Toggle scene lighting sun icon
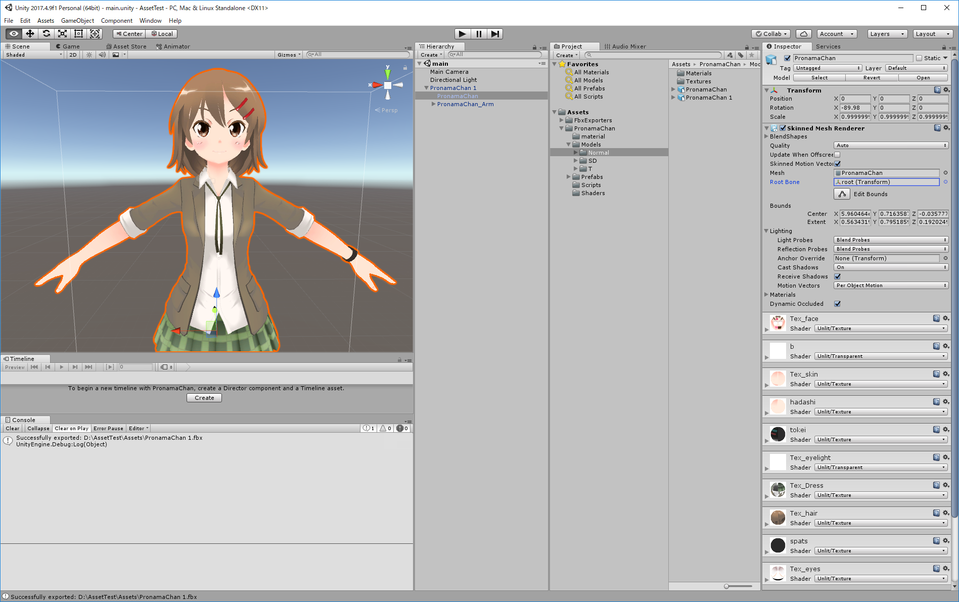The height and width of the screenshot is (602, 959). (x=89, y=55)
